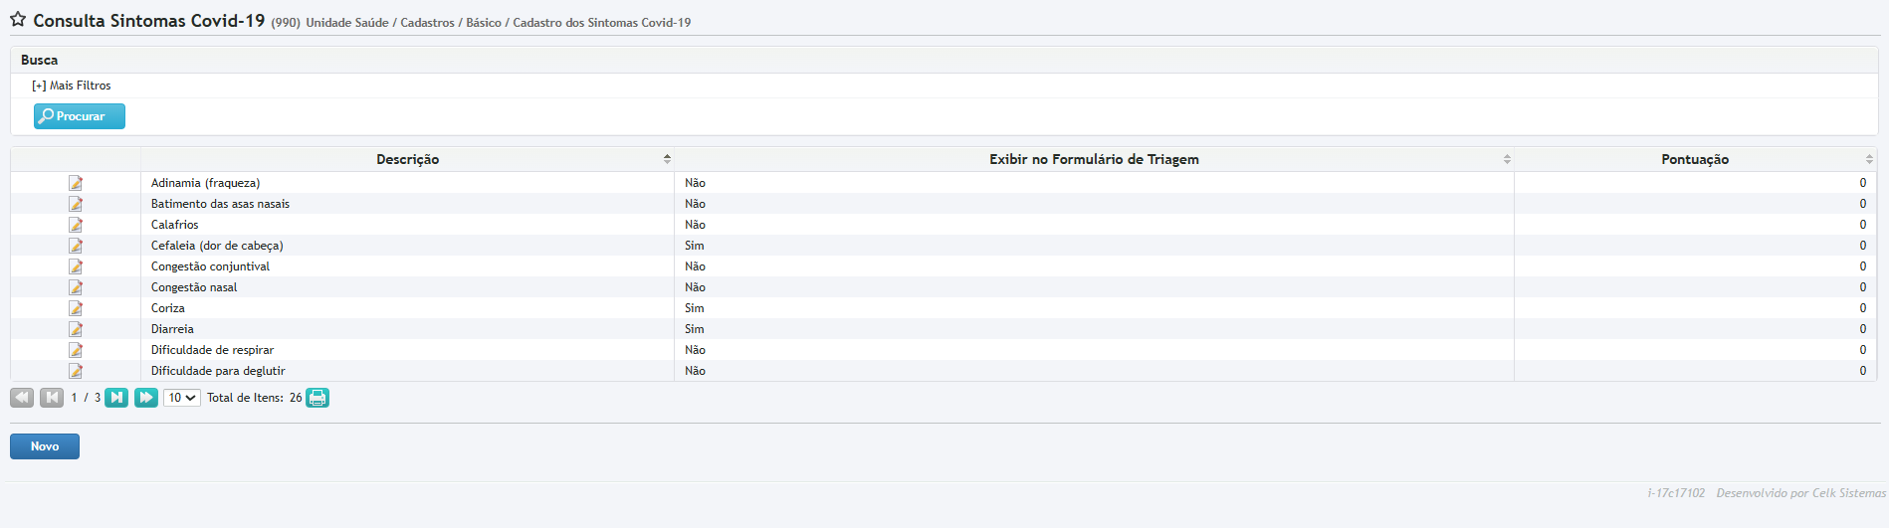
Task: Click edit icon for Coriza row
Action: (76, 308)
